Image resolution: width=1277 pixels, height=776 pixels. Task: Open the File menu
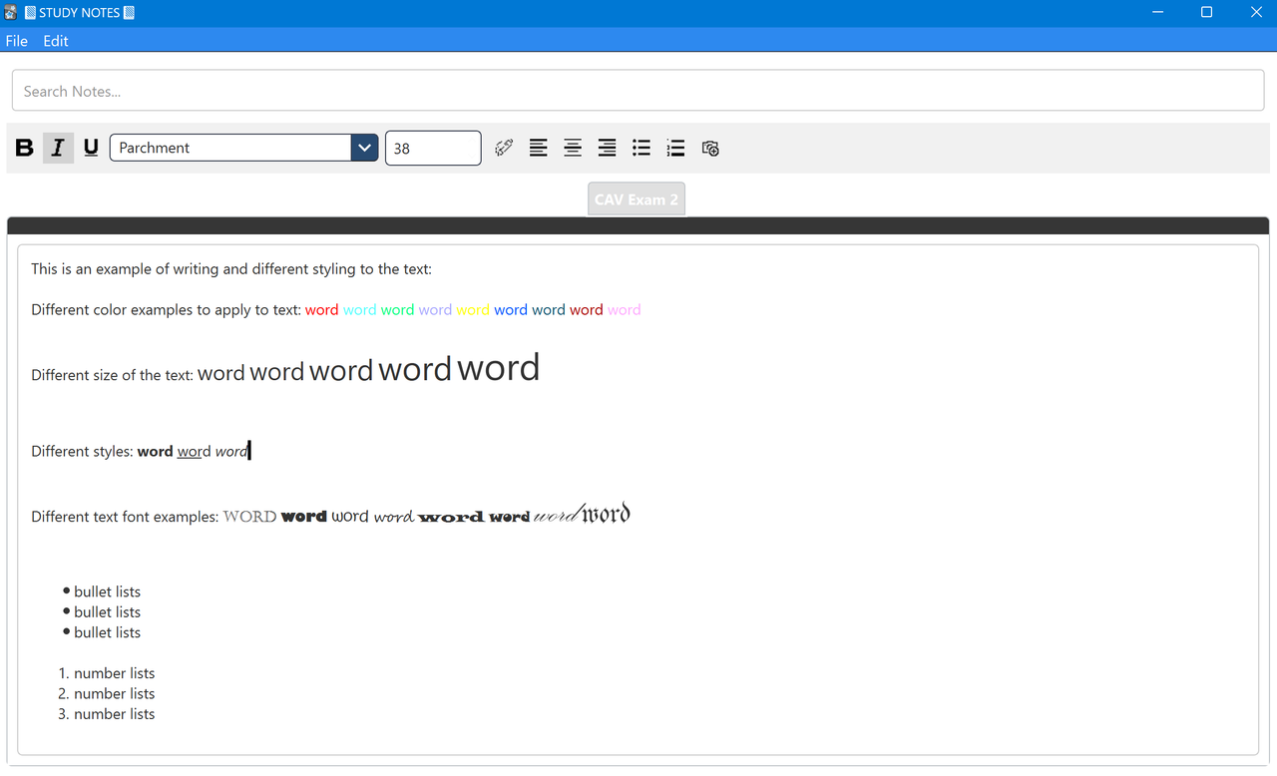coord(16,41)
